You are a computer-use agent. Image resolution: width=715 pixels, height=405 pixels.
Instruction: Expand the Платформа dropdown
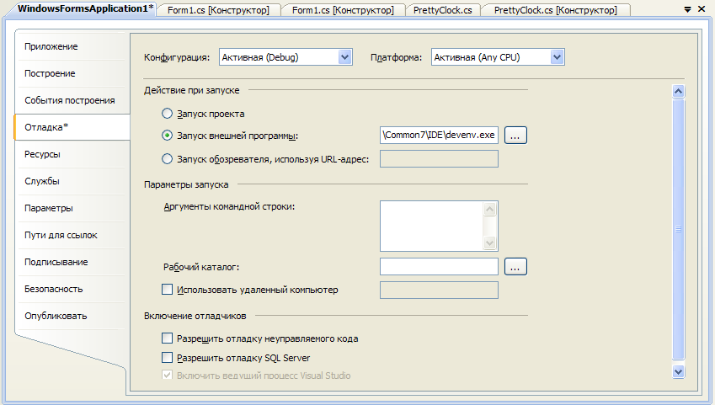point(557,57)
